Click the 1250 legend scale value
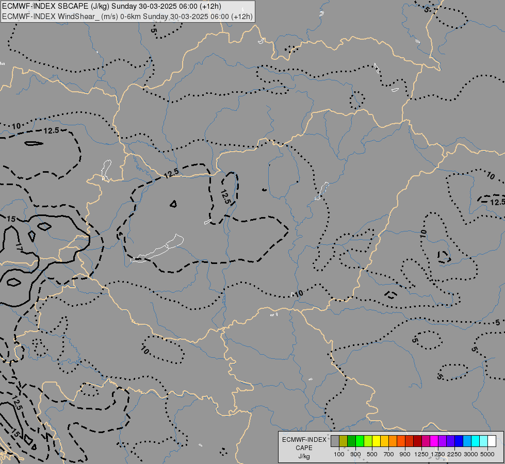 pyautogui.click(x=421, y=454)
